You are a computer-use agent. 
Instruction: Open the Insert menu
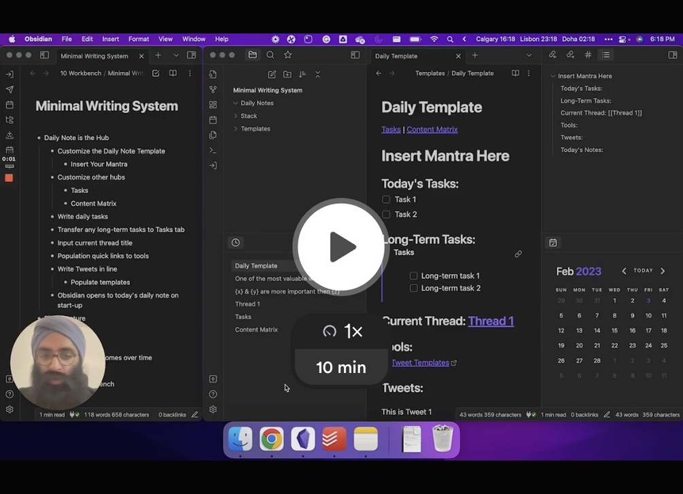point(111,39)
